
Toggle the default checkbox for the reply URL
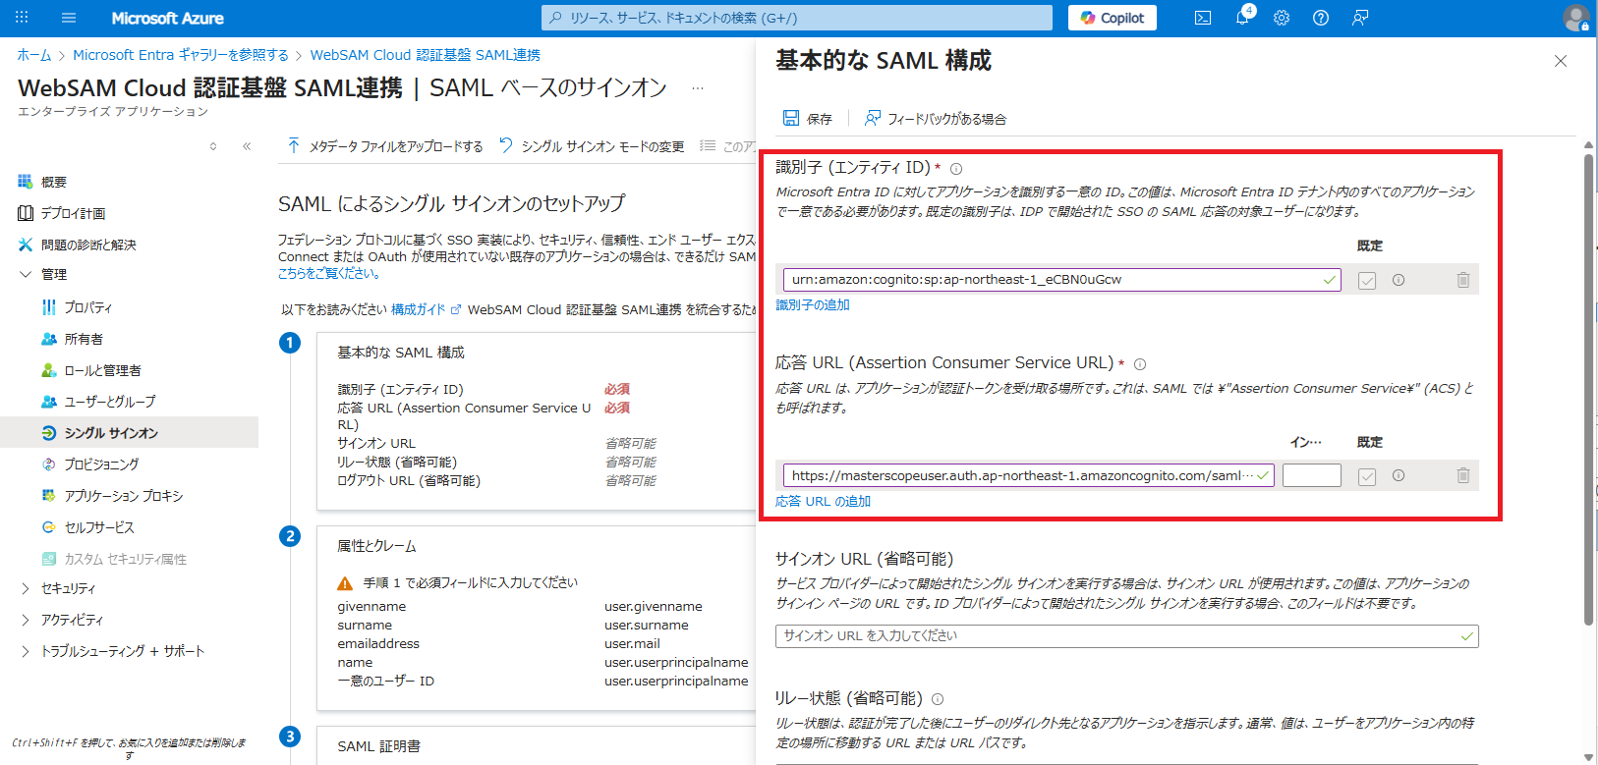click(x=1367, y=476)
